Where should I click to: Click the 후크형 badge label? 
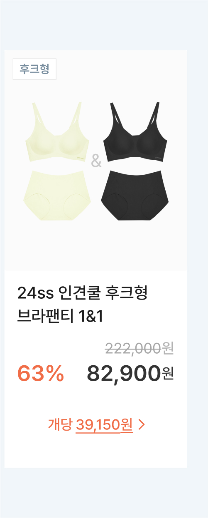pyautogui.click(x=34, y=69)
